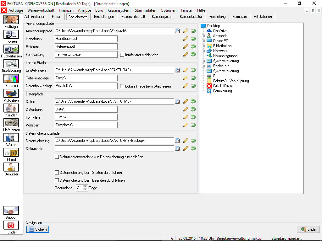
Task: Open the Support handshake icon
Action: click(x=11, y=211)
